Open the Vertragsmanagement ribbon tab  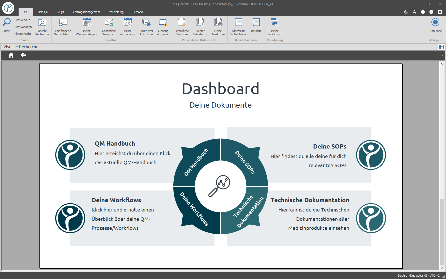pos(86,12)
